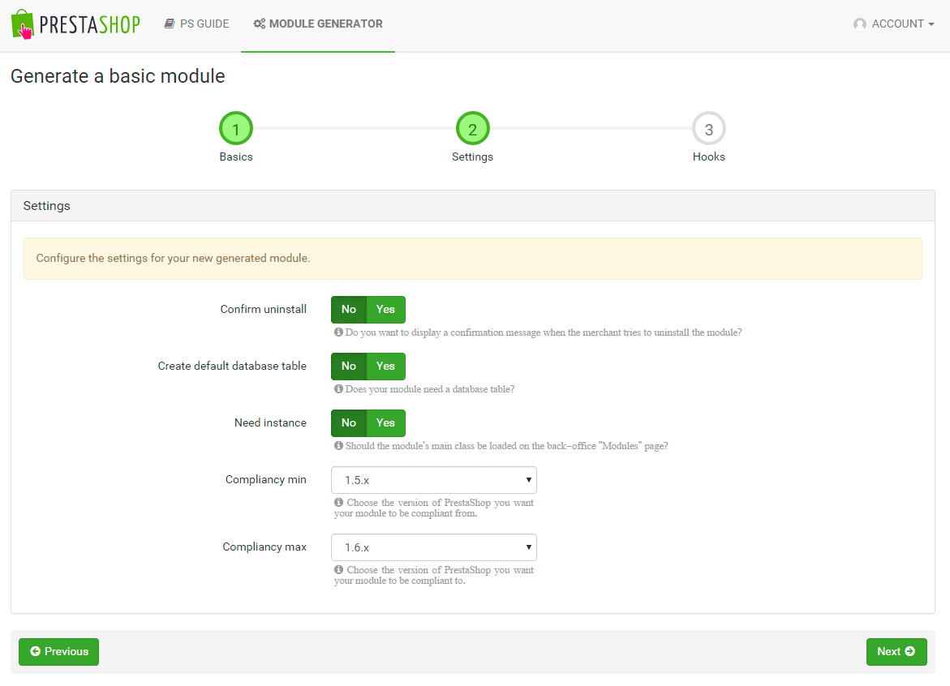Click help text 'Does your module need a database table?'
This screenshot has height=686, width=950.
(x=429, y=389)
